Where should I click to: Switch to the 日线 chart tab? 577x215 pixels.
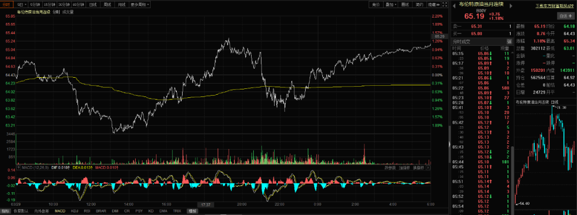[x=93, y=4]
